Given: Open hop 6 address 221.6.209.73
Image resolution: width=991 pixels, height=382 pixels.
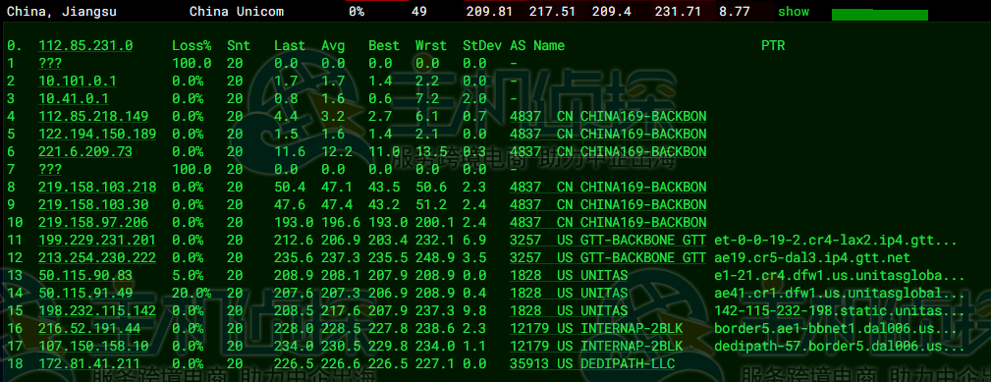Looking at the screenshot, I should pyautogui.click(x=85, y=151).
